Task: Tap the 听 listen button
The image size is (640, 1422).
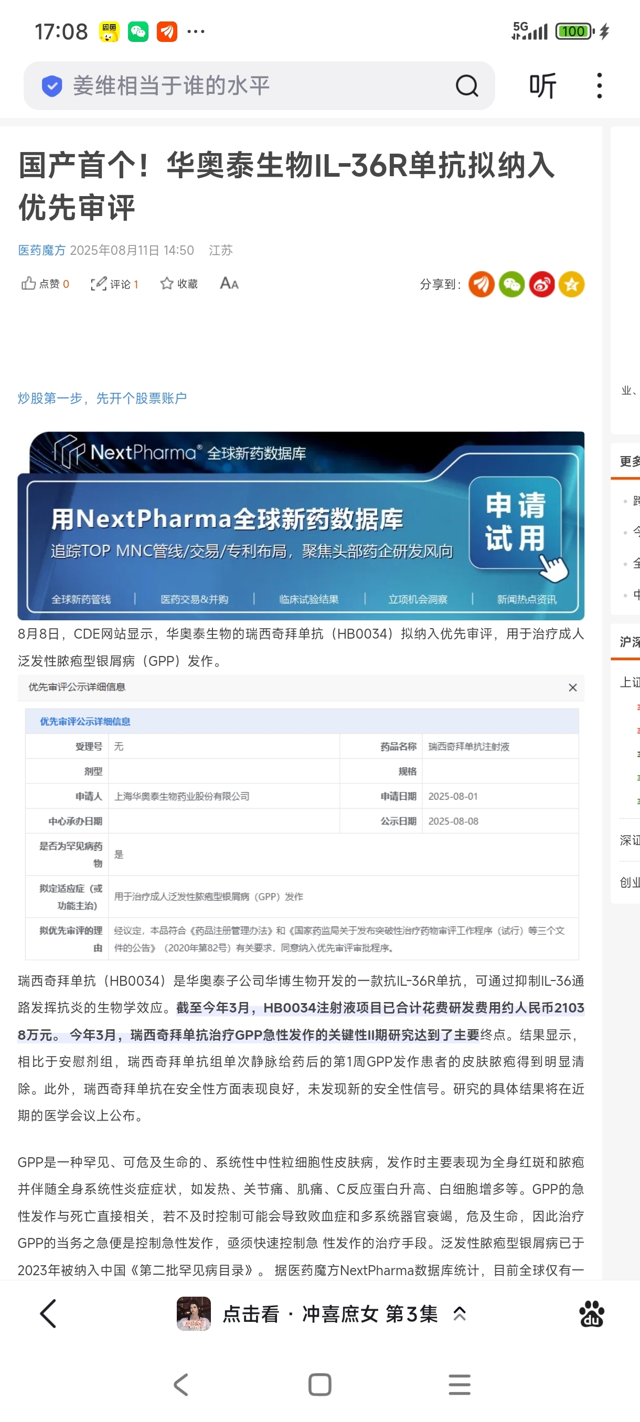Action: pyautogui.click(x=542, y=85)
